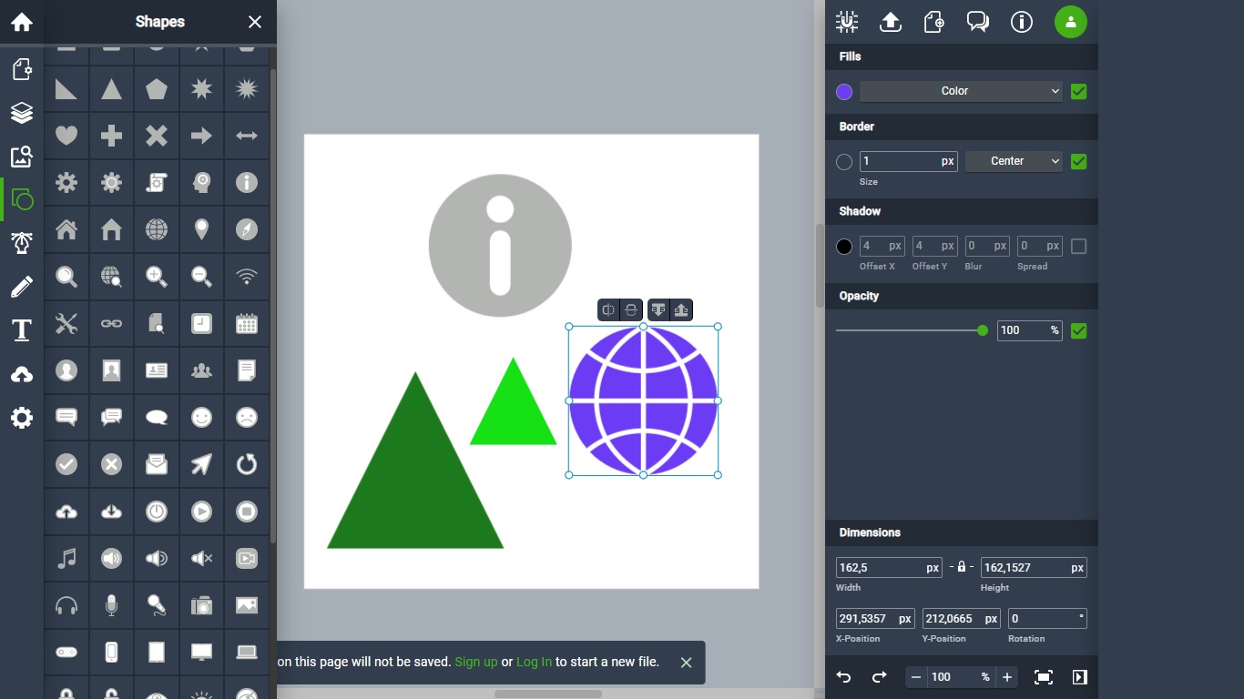Follow the Log In link

tap(534, 662)
